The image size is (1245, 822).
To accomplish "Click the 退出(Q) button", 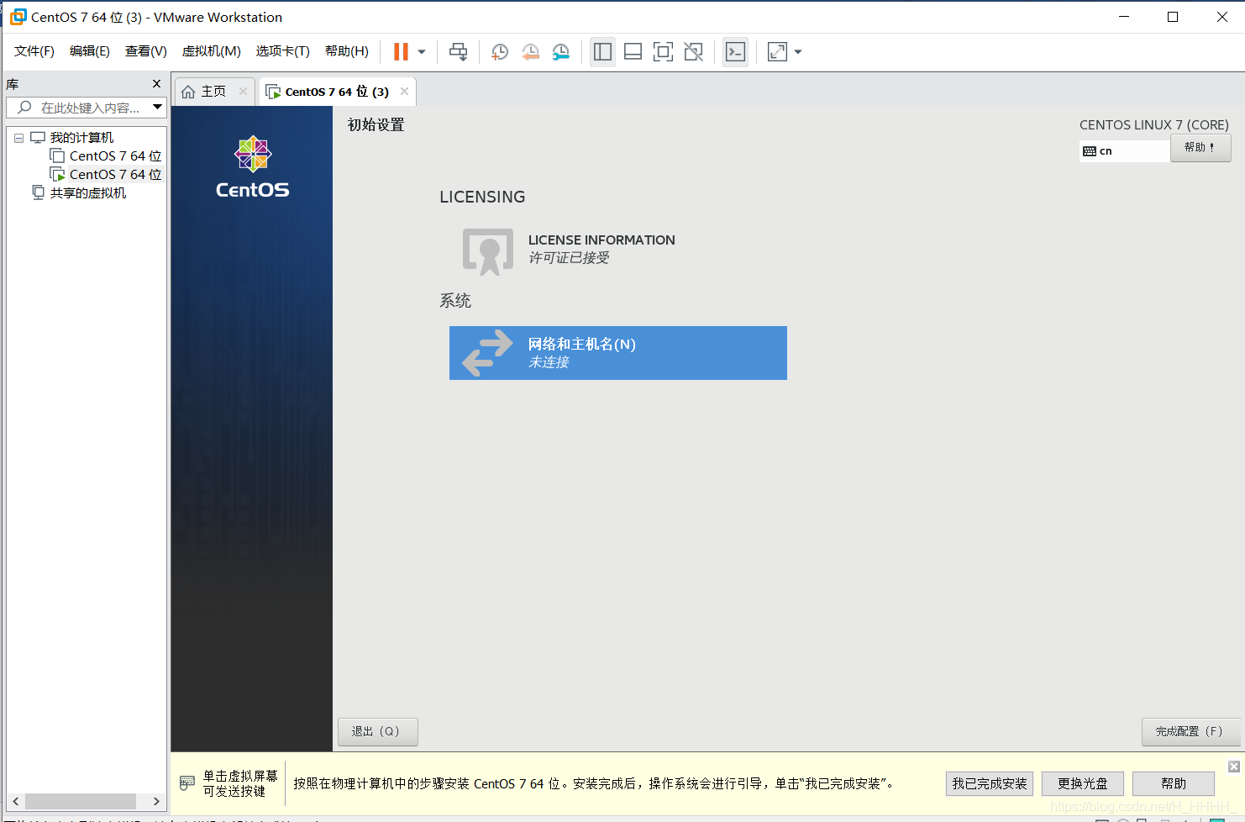I will tap(378, 732).
